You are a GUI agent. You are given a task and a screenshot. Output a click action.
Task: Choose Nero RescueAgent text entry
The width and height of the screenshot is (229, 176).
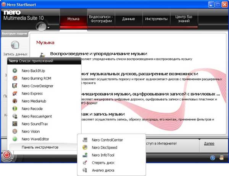click(37, 116)
